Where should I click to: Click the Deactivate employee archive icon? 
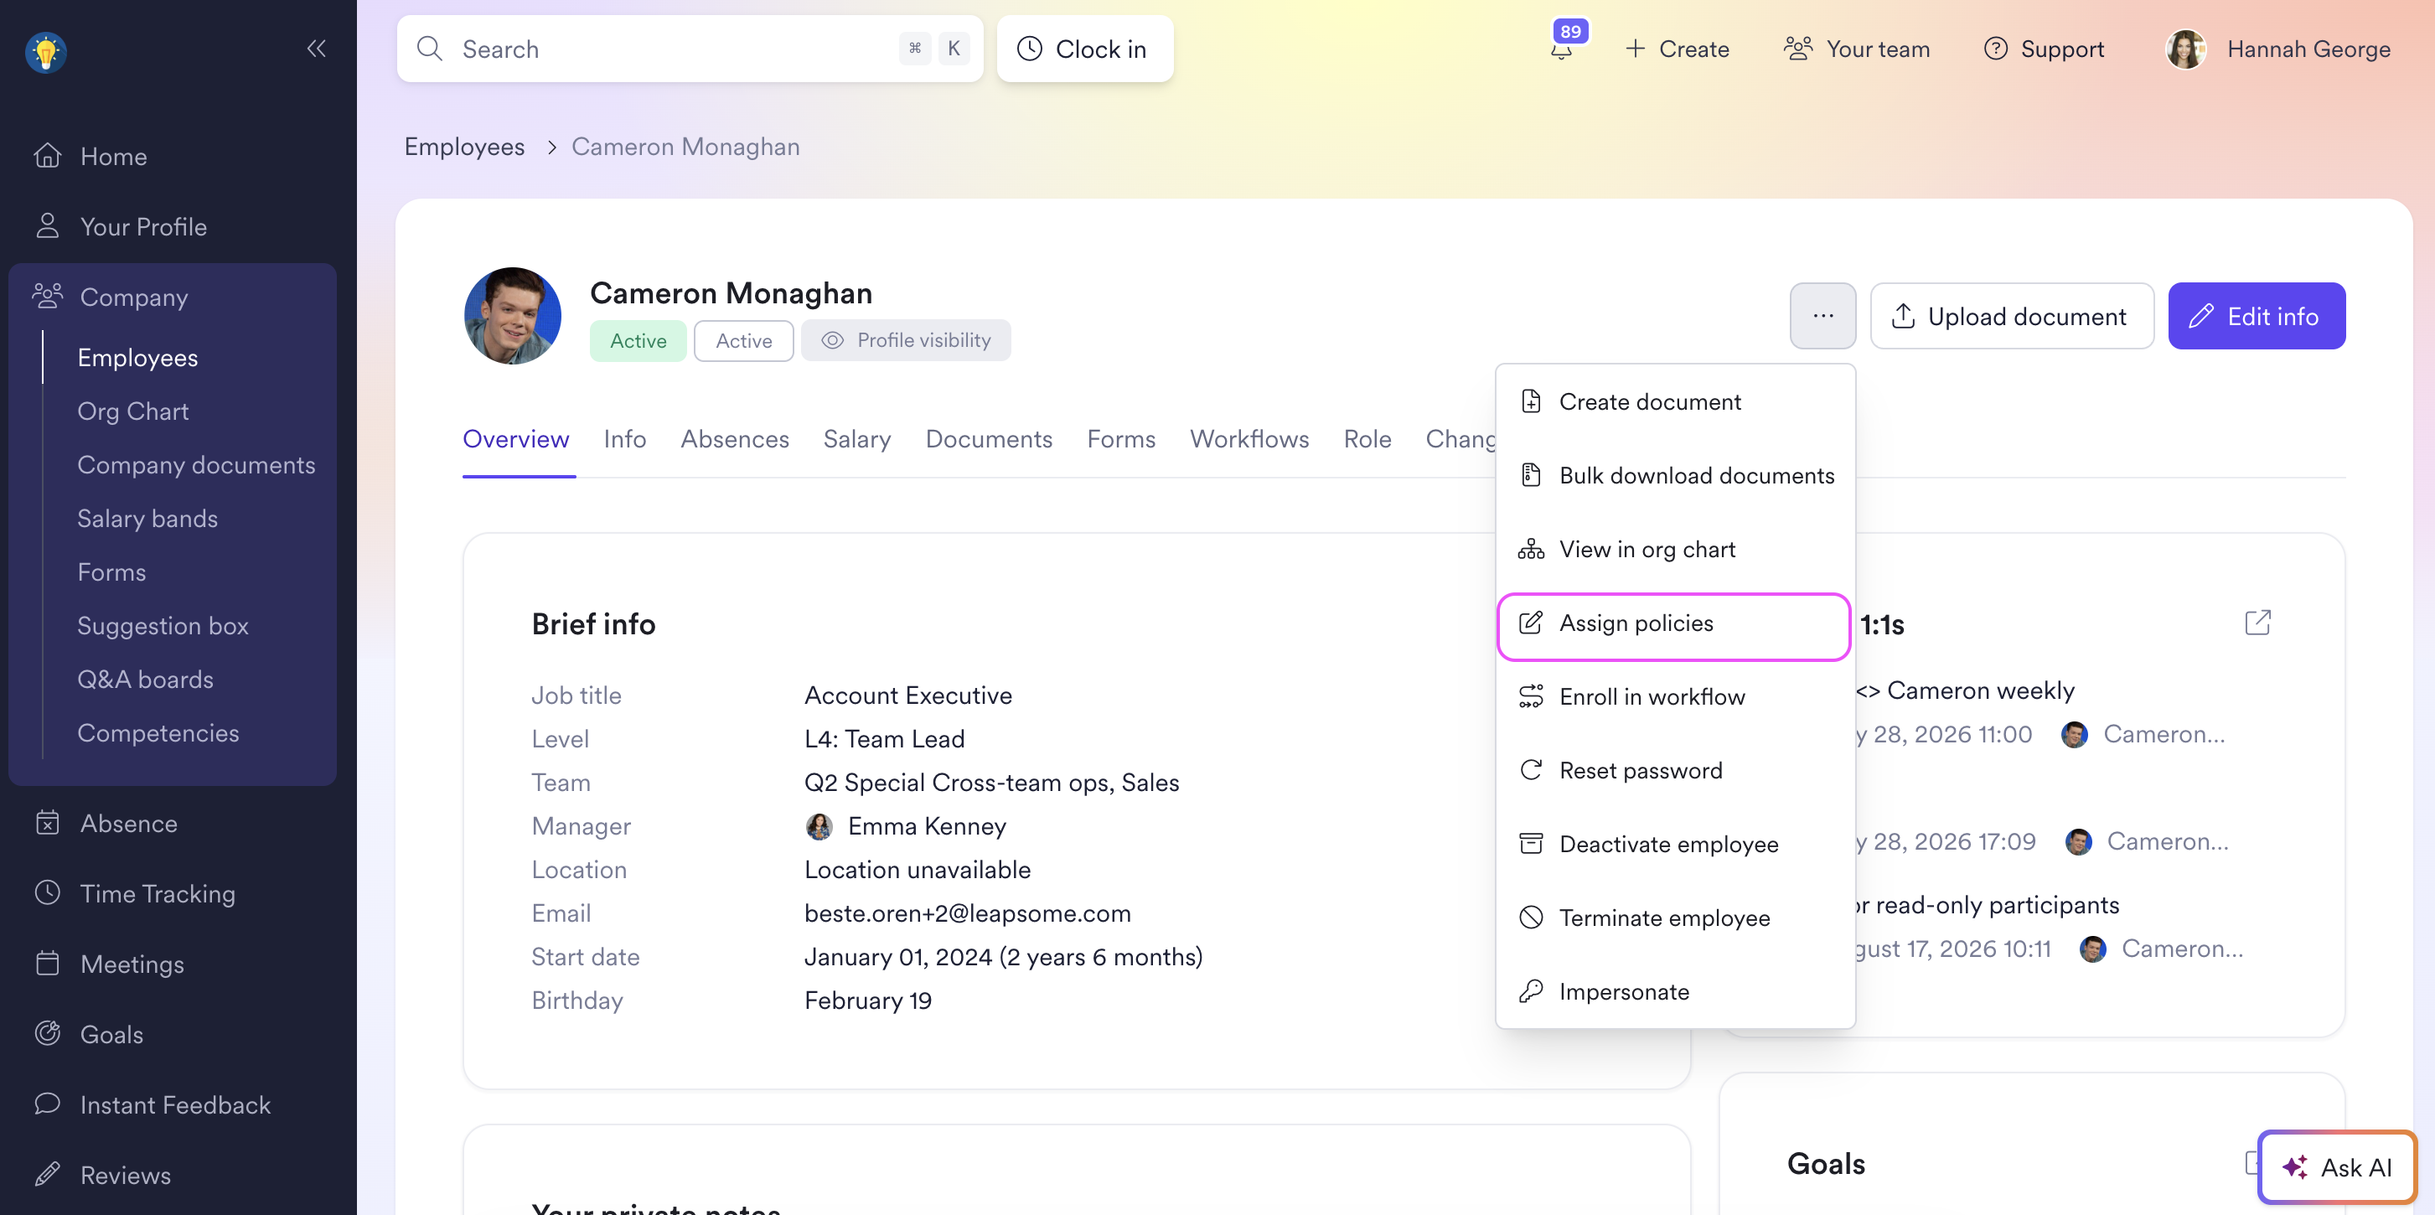coord(1532,844)
